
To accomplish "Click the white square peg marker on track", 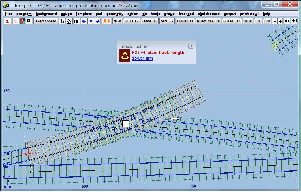I will tap(125, 124).
